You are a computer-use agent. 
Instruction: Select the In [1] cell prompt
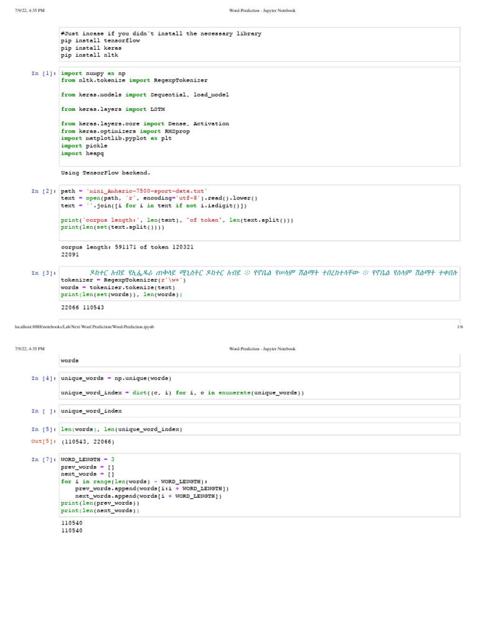[44, 74]
